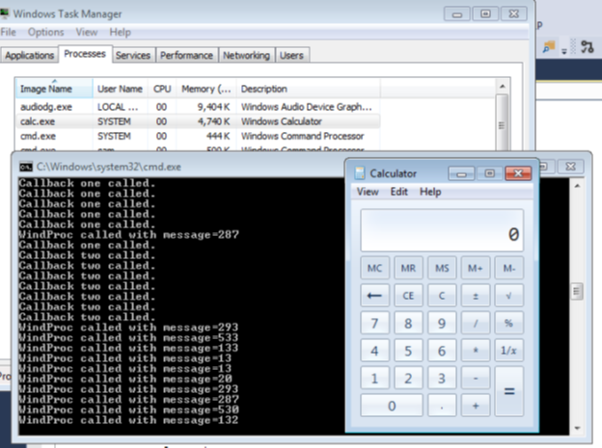Click the M+ memory add key
Image resolution: width=602 pixels, height=448 pixels.
476,268
